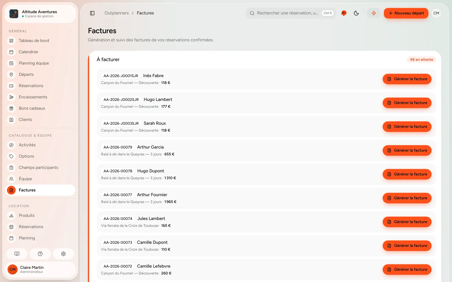Open Planning équipe
The height and width of the screenshot is (282, 452).
point(40,63)
